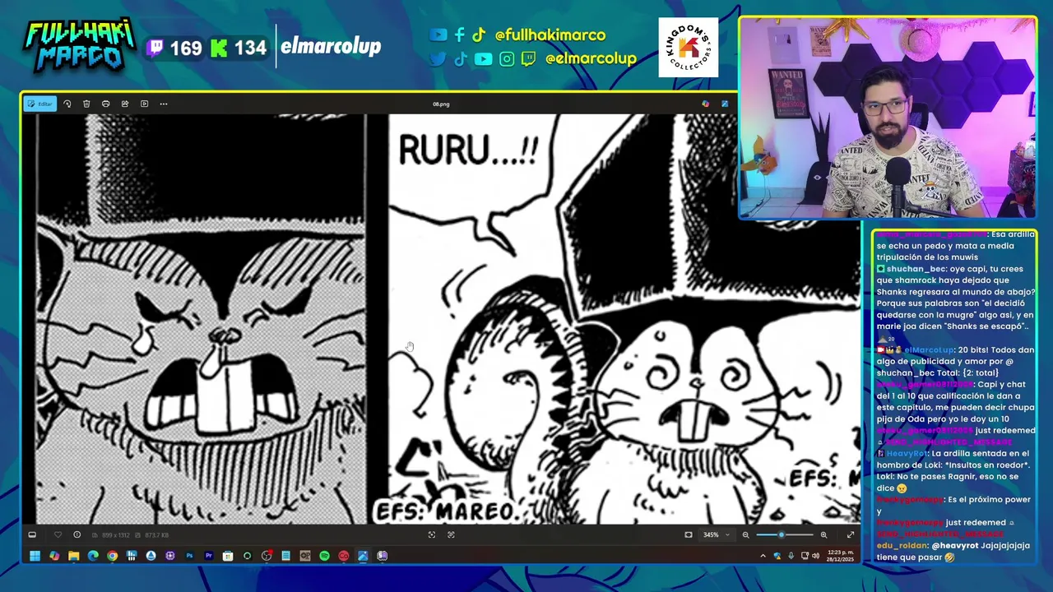Click the manga image in the viewer

pyautogui.click(x=441, y=319)
